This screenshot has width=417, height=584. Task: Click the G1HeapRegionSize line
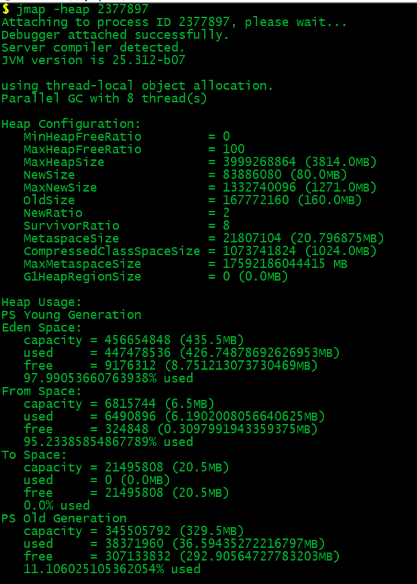156,277
